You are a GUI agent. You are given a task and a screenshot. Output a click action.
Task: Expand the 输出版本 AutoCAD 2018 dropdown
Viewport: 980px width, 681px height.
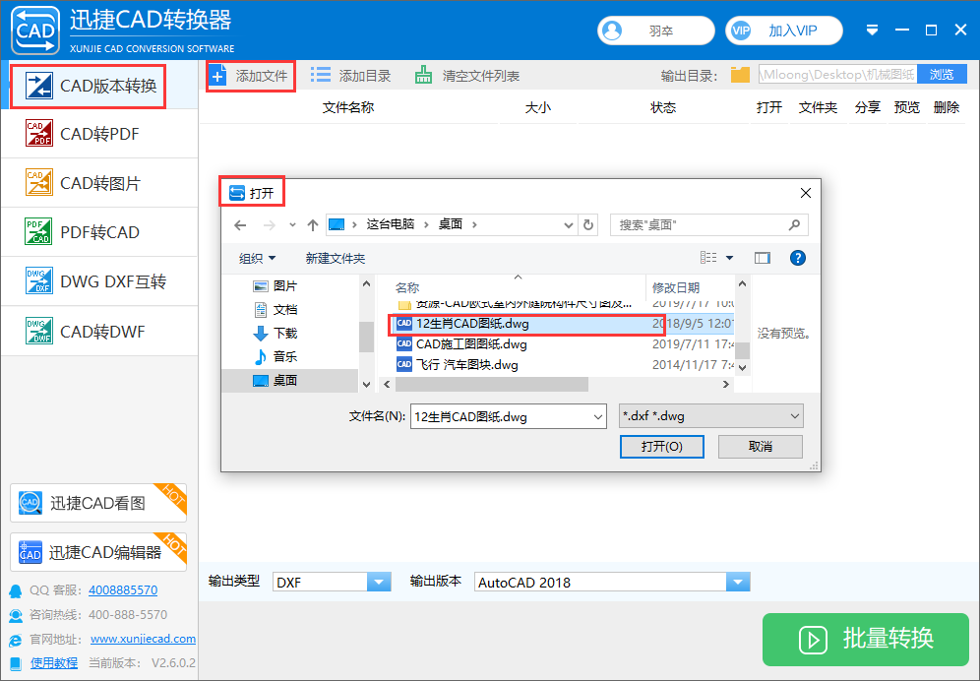(738, 583)
